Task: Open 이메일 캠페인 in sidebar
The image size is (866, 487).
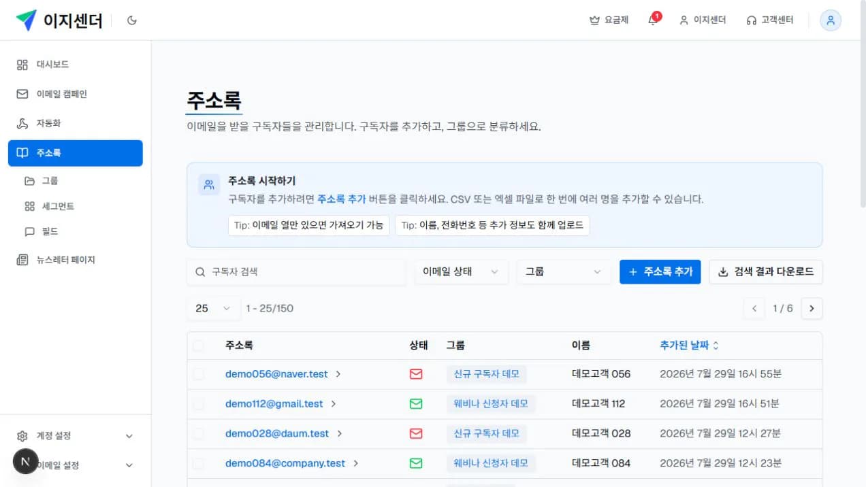Action: click(x=76, y=94)
